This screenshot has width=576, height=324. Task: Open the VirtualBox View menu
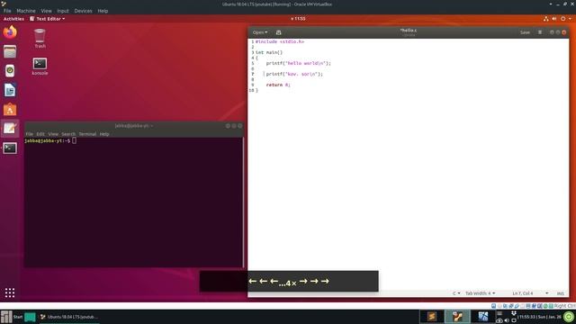[46, 11]
